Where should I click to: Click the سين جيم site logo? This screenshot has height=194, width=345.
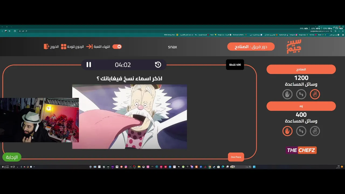[294, 47]
